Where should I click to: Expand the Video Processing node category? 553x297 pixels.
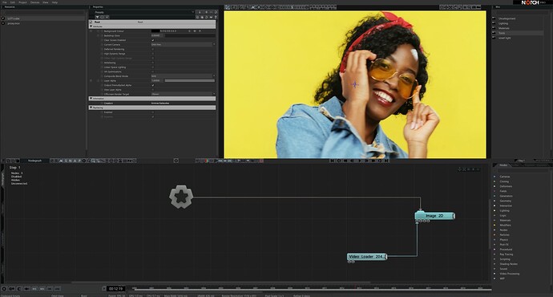coord(509,274)
